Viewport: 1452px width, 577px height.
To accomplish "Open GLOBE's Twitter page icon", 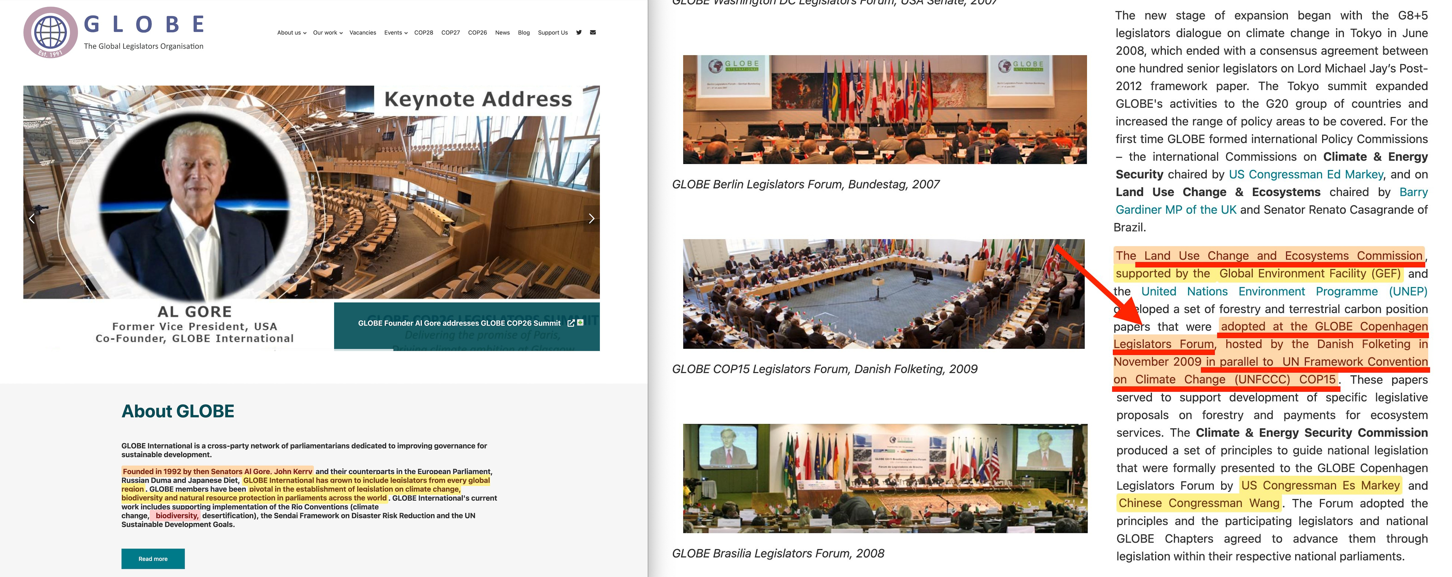I will [579, 33].
